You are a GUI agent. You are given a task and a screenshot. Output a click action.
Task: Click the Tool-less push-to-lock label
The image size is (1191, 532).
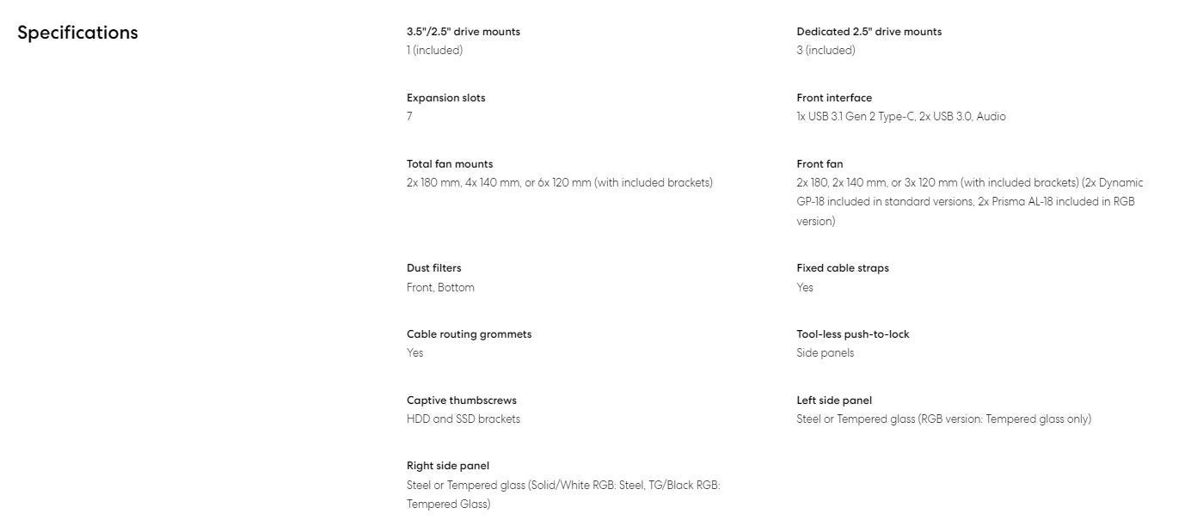pyautogui.click(x=852, y=334)
